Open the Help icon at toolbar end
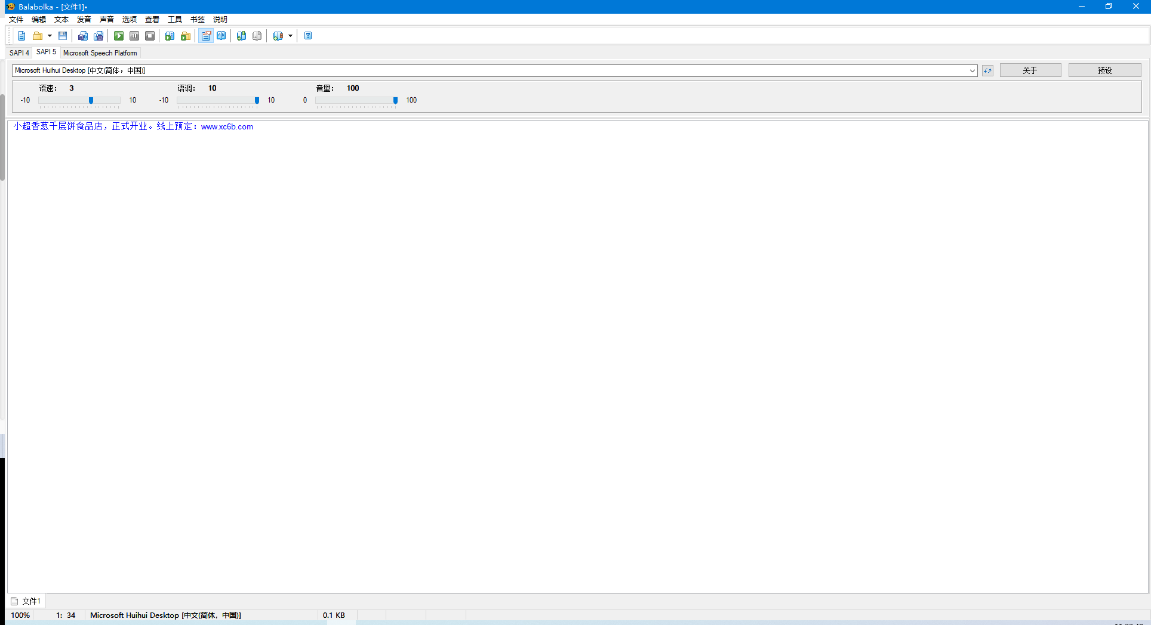 [x=308, y=36]
